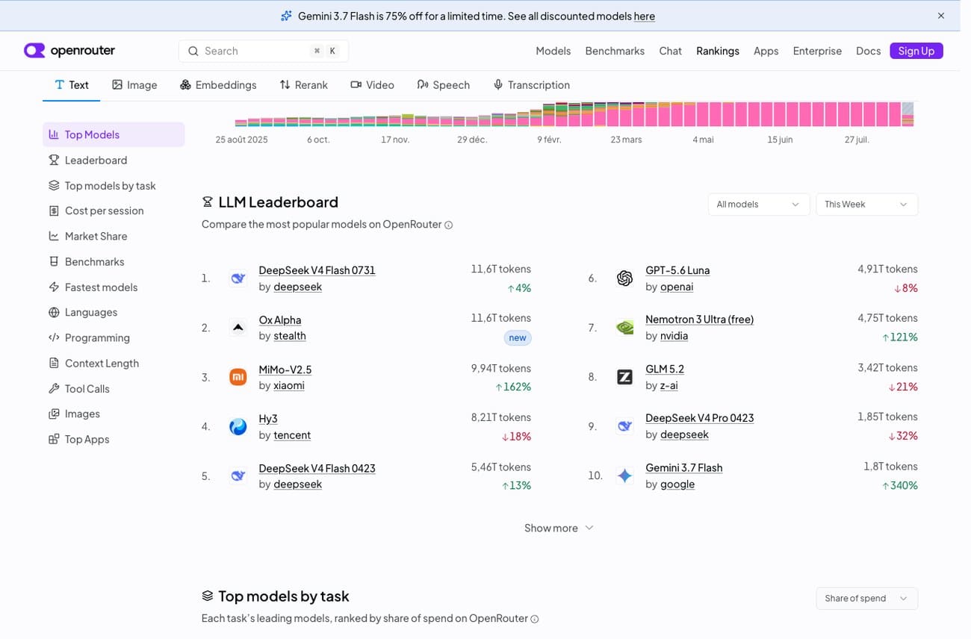This screenshot has width=971, height=639.
Task: Click the magnifier icon in search box
Action: (193, 51)
